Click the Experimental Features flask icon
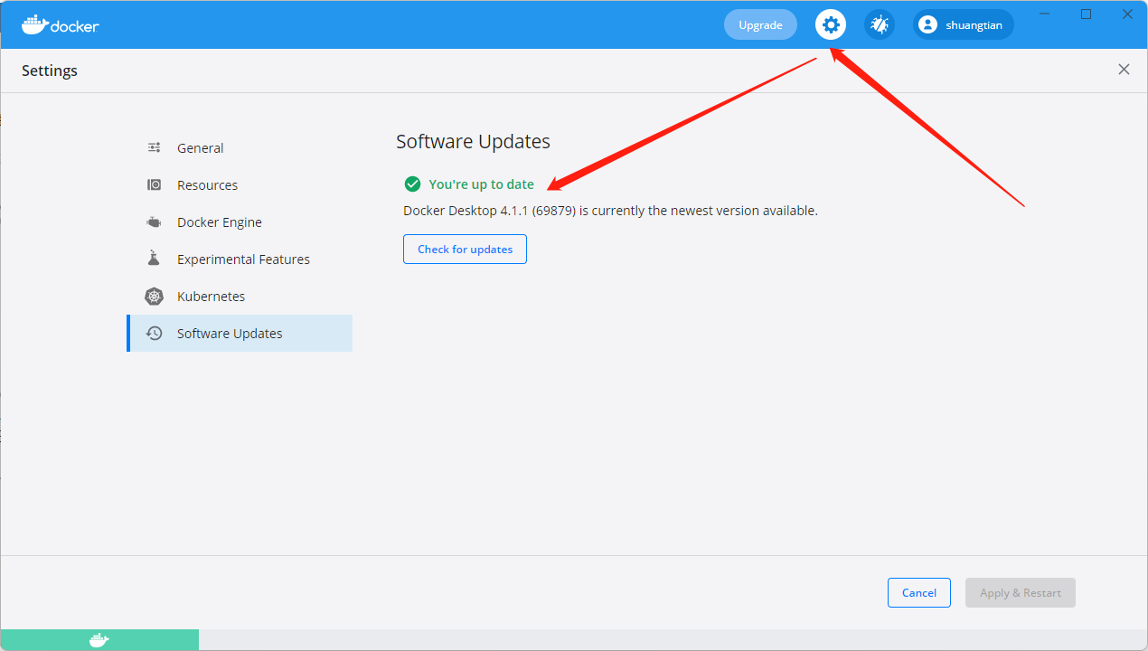 155,259
